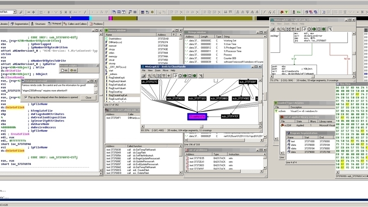Select node sub_37377163 in Xrefs graph
Screen dimensions: 368x207
pyautogui.click(x=197, y=98)
